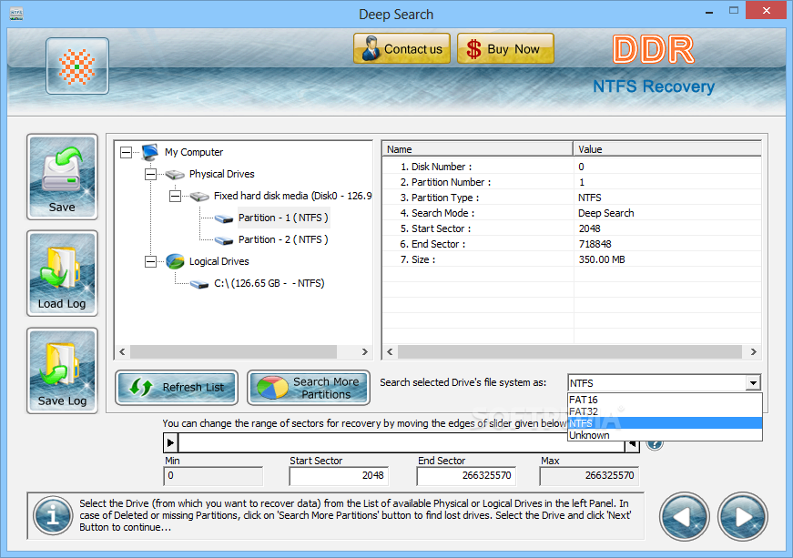This screenshot has height=558, width=793.
Task: Click the '5. Start Sector :' row
Action: point(572,228)
